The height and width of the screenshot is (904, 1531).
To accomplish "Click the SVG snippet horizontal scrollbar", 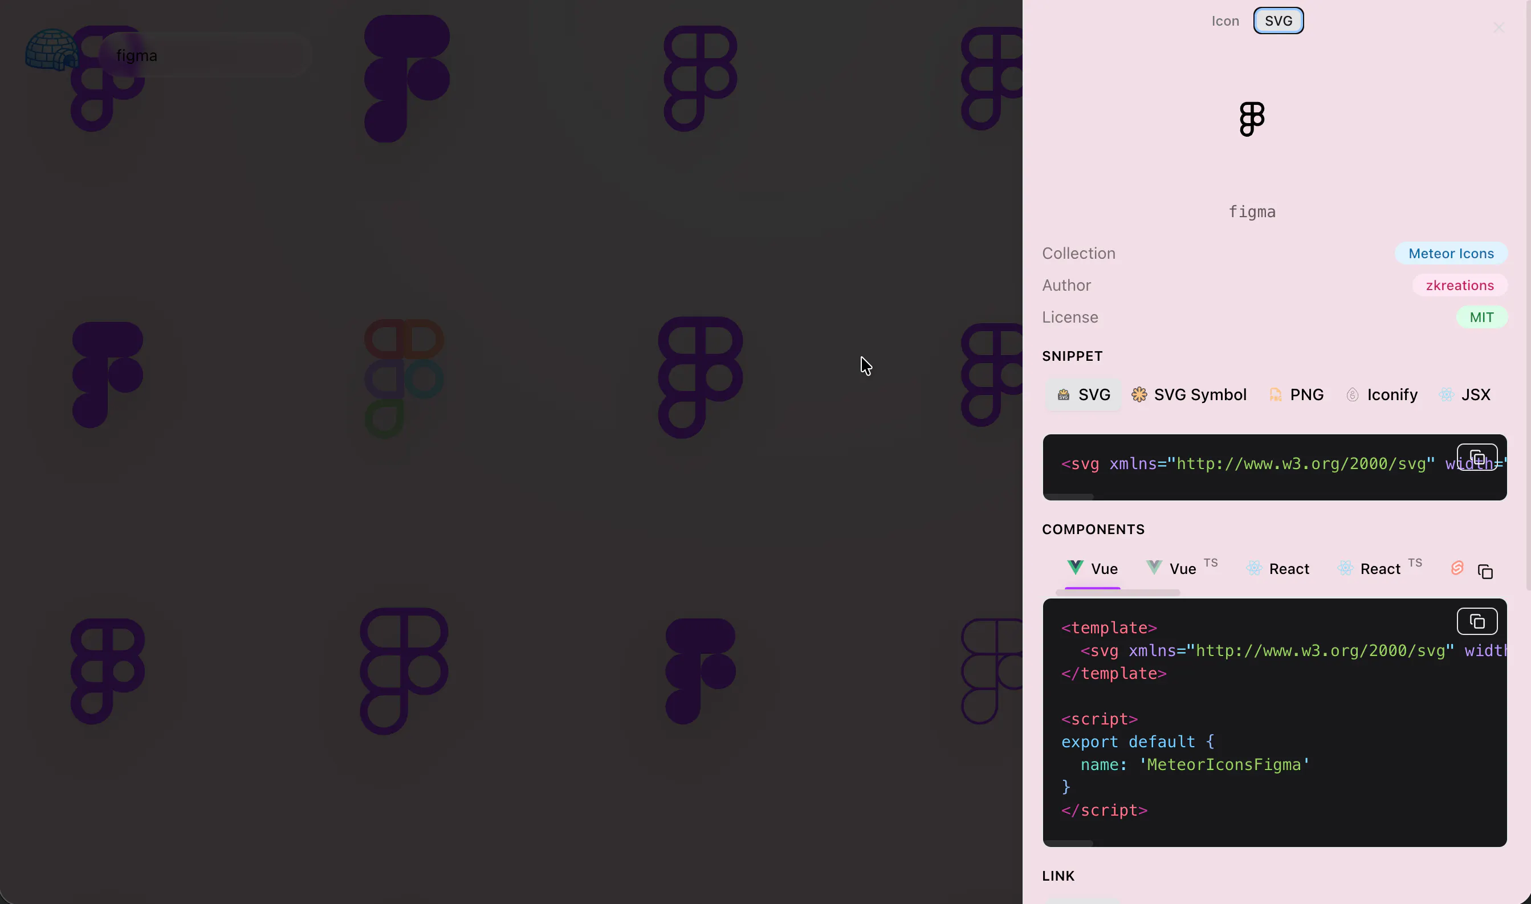I will [1069, 497].
